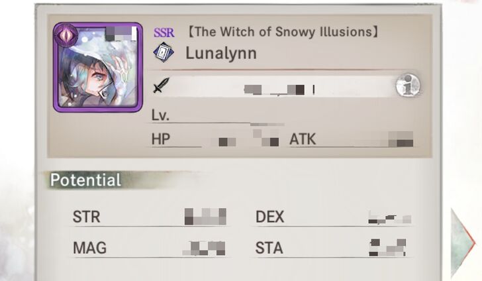Tap the Lunalynn character portrait
The image size is (482, 281).
98,67
